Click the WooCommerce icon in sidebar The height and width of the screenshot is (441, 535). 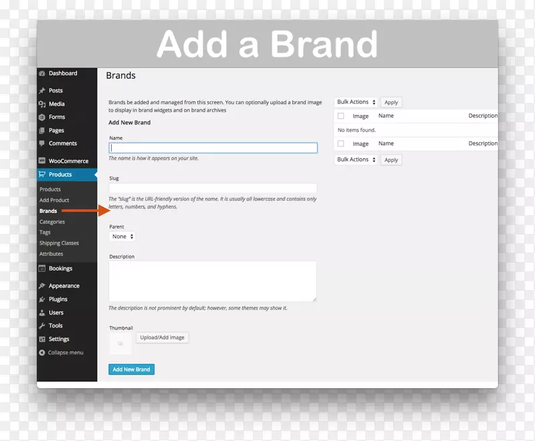tap(42, 161)
